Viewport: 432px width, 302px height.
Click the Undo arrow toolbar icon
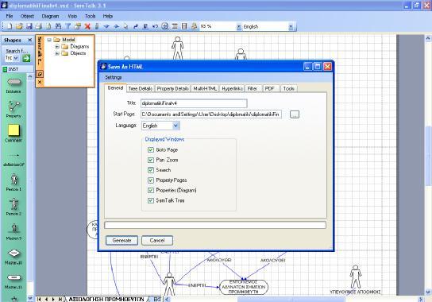point(155,26)
